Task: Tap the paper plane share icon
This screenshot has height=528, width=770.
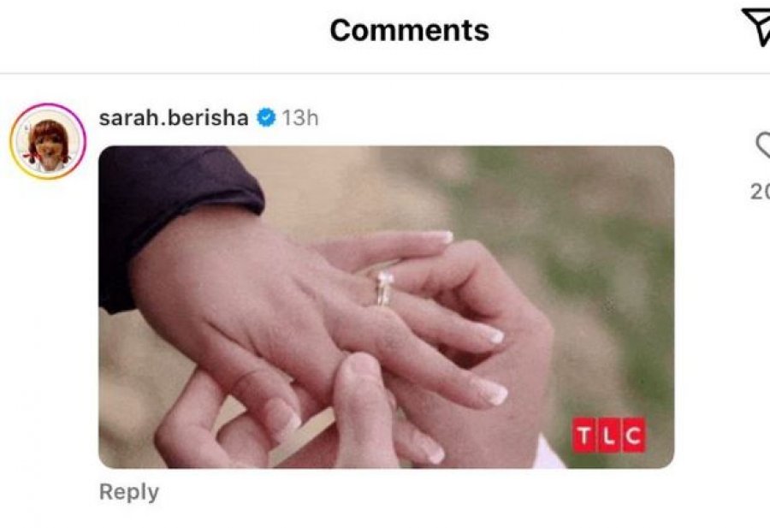Action: point(757,27)
